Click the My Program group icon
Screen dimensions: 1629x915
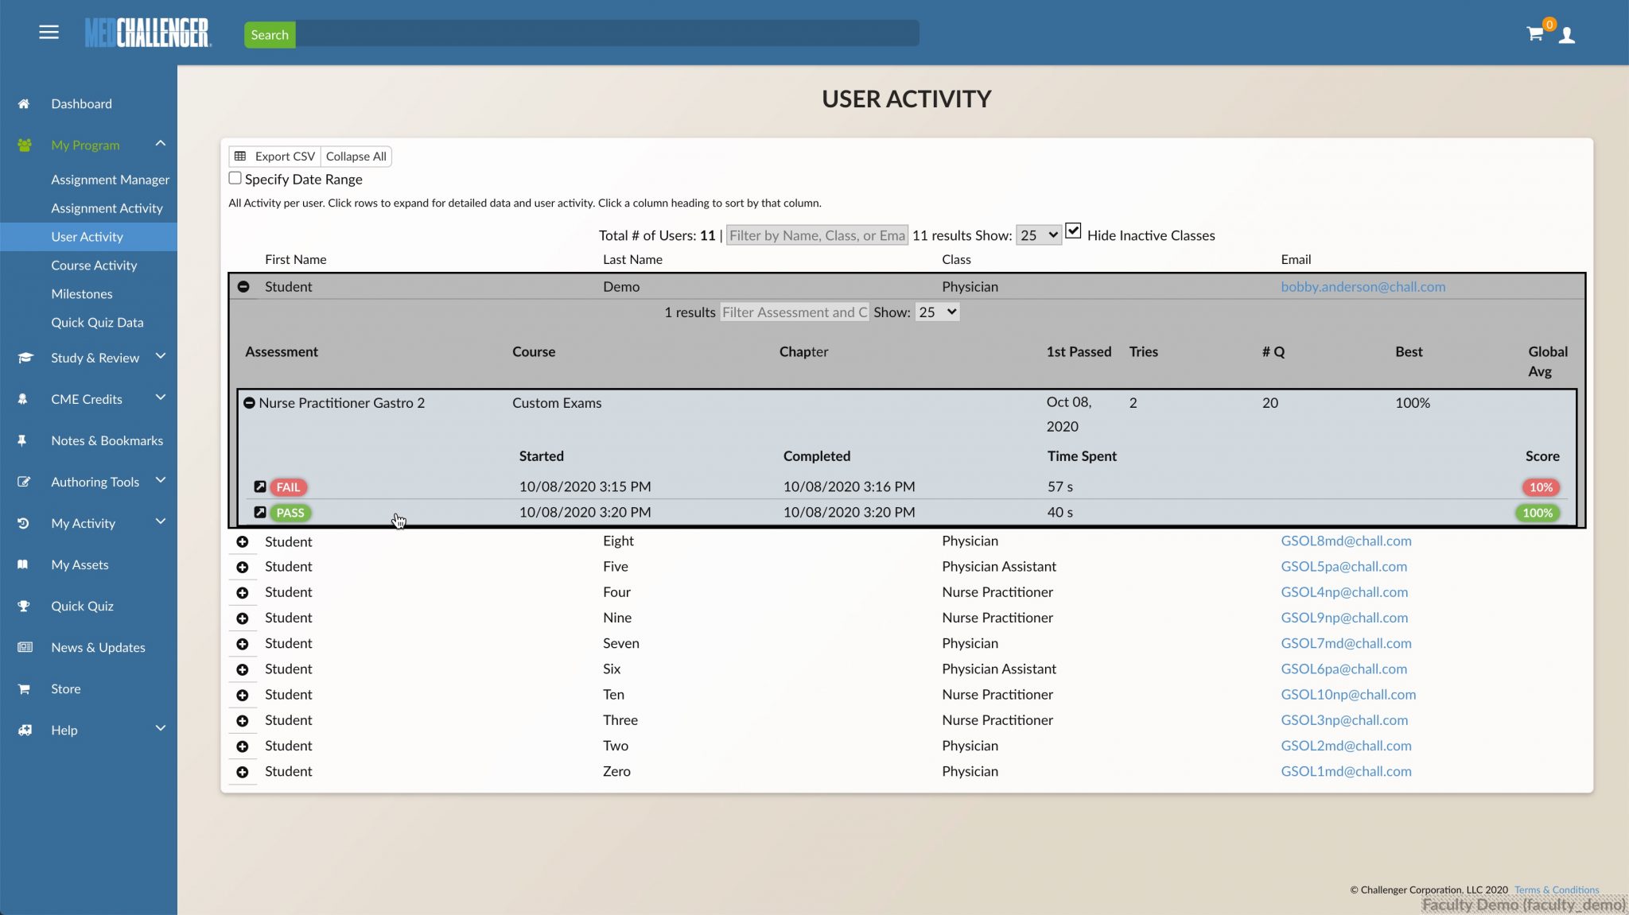tap(24, 145)
